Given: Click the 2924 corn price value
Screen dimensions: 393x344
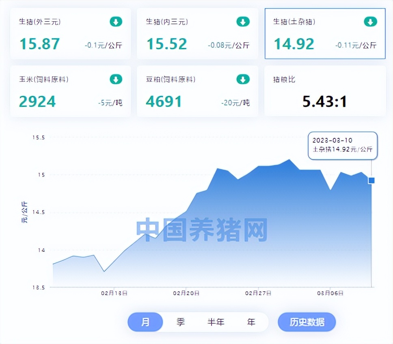Looking at the screenshot, I should [x=37, y=101].
